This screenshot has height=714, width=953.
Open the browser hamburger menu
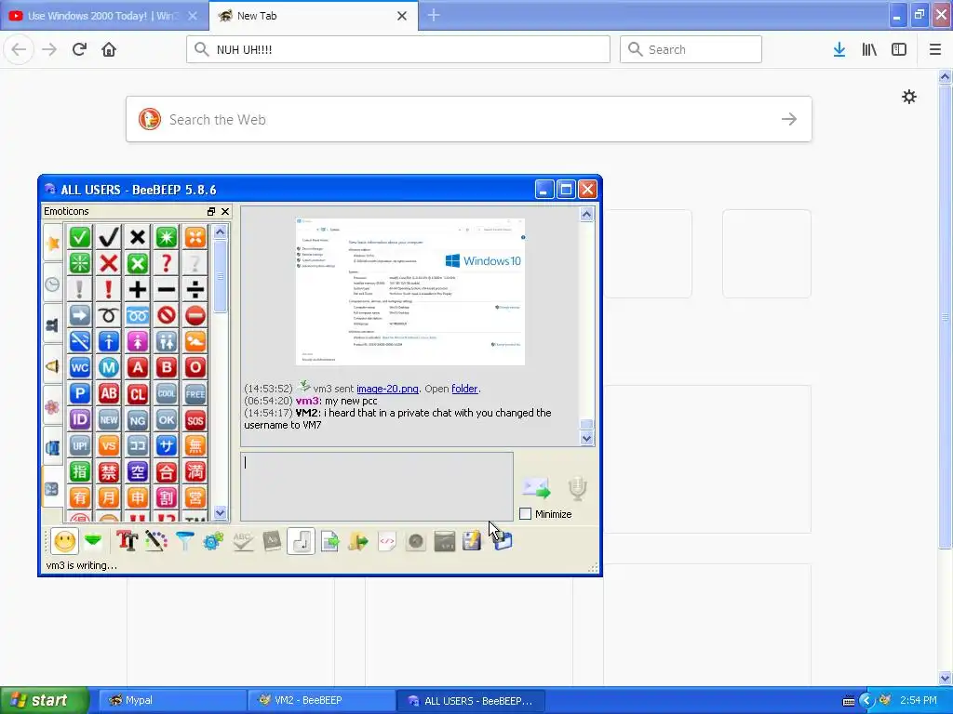click(935, 49)
